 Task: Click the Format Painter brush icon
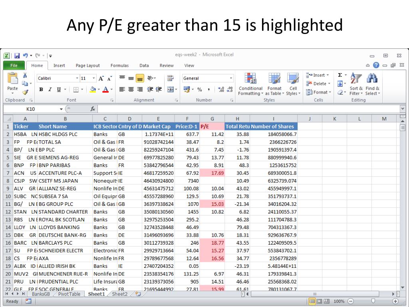[25, 92]
